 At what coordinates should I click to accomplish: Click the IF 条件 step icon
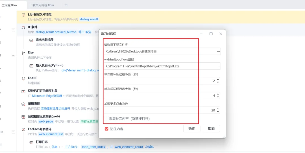23,28
